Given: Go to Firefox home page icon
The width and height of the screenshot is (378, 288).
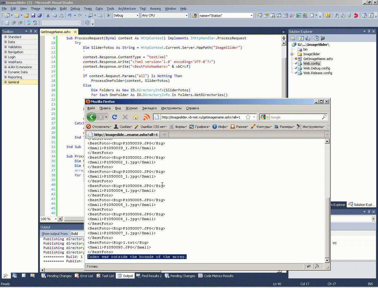Looking at the screenshot, I should [136, 117].
